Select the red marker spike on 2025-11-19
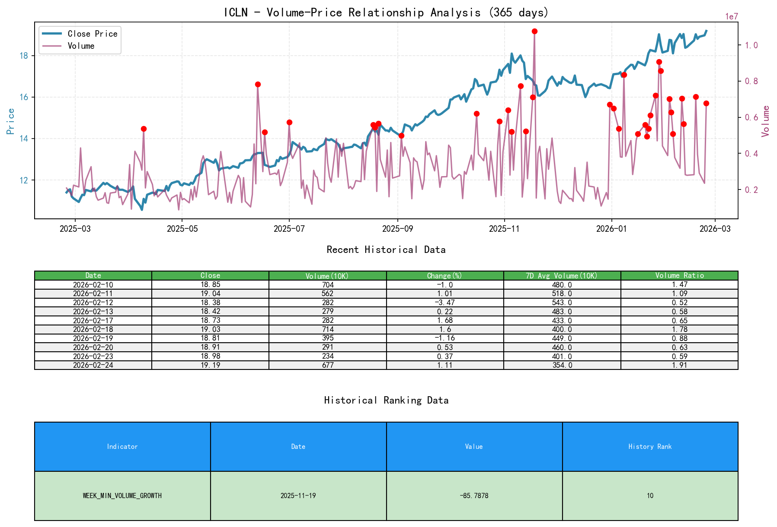The image size is (777, 527). coord(534,31)
